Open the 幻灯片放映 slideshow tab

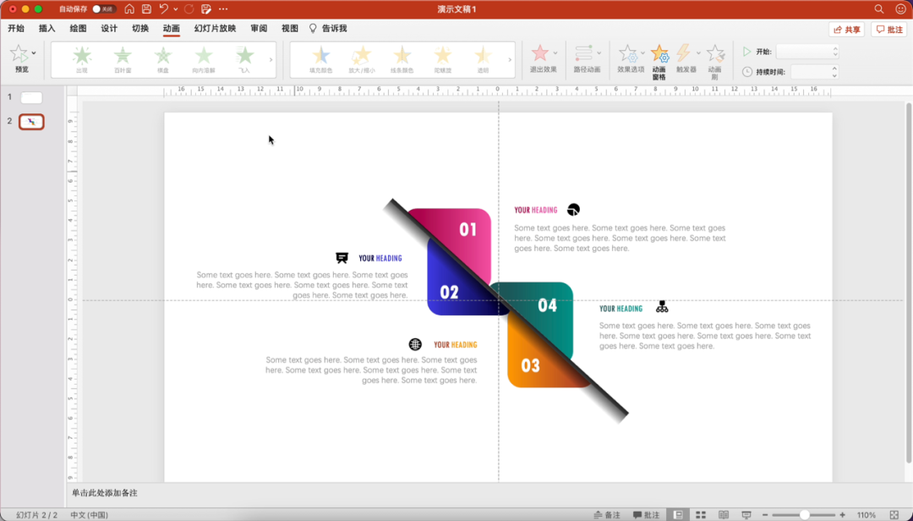coord(215,29)
